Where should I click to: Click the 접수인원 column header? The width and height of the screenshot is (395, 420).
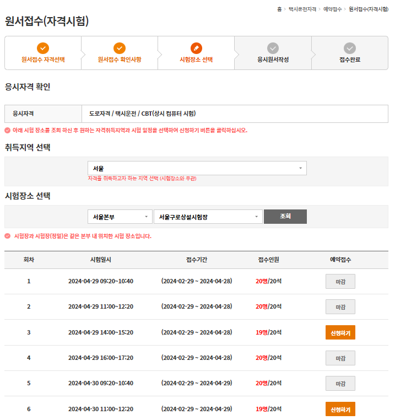pos(269,260)
